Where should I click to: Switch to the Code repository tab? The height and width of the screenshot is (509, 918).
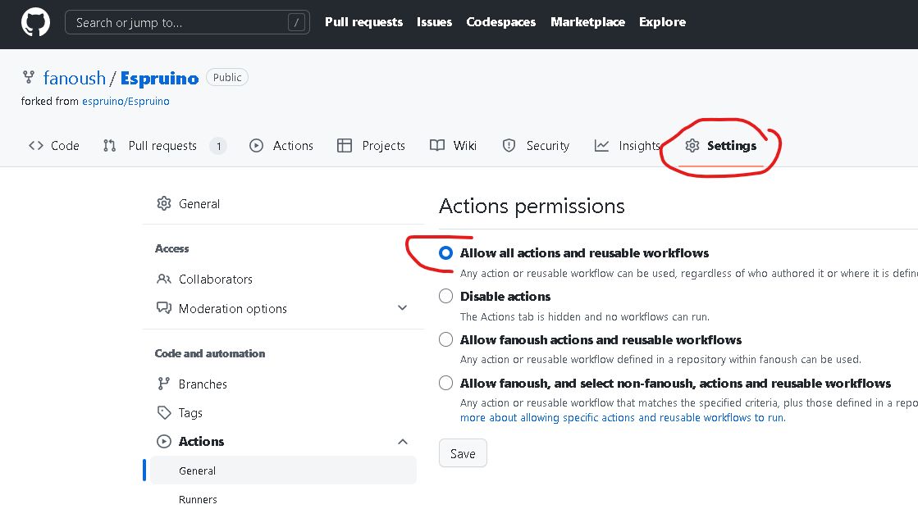54,146
